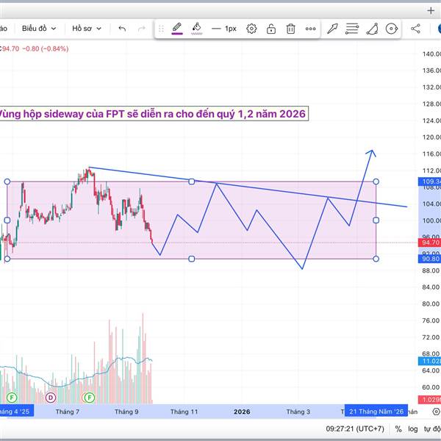Click the Tháng 11 time axis label
441x441 pixels.
[x=184, y=412]
